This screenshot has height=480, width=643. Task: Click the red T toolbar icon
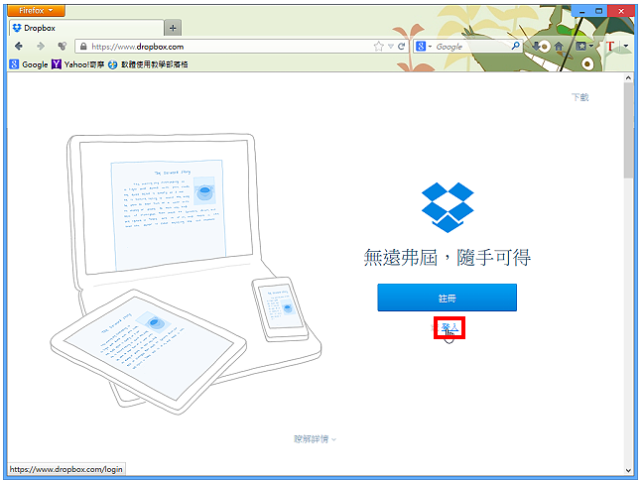(x=610, y=47)
